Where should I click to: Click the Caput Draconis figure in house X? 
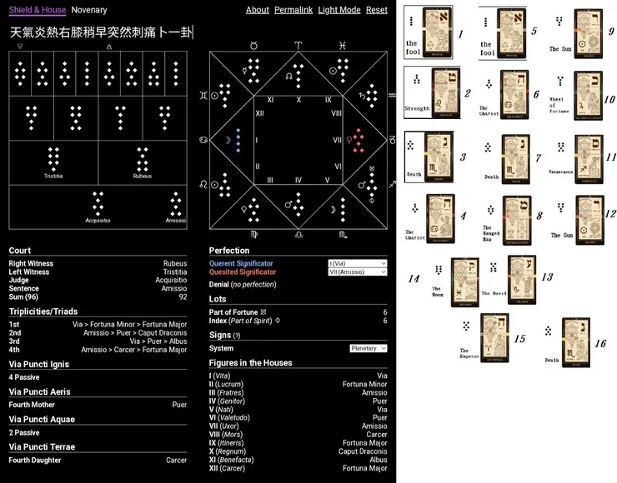[298, 77]
